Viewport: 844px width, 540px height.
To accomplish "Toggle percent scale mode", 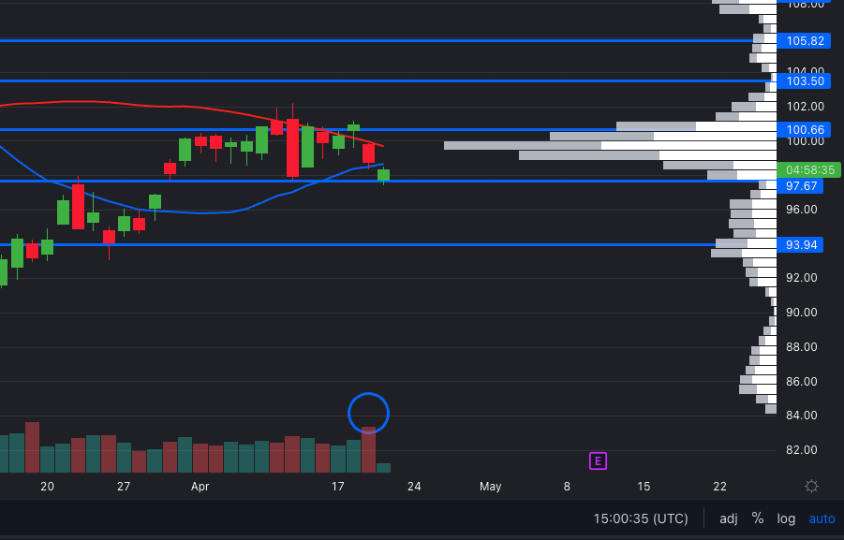I will tap(757, 518).
